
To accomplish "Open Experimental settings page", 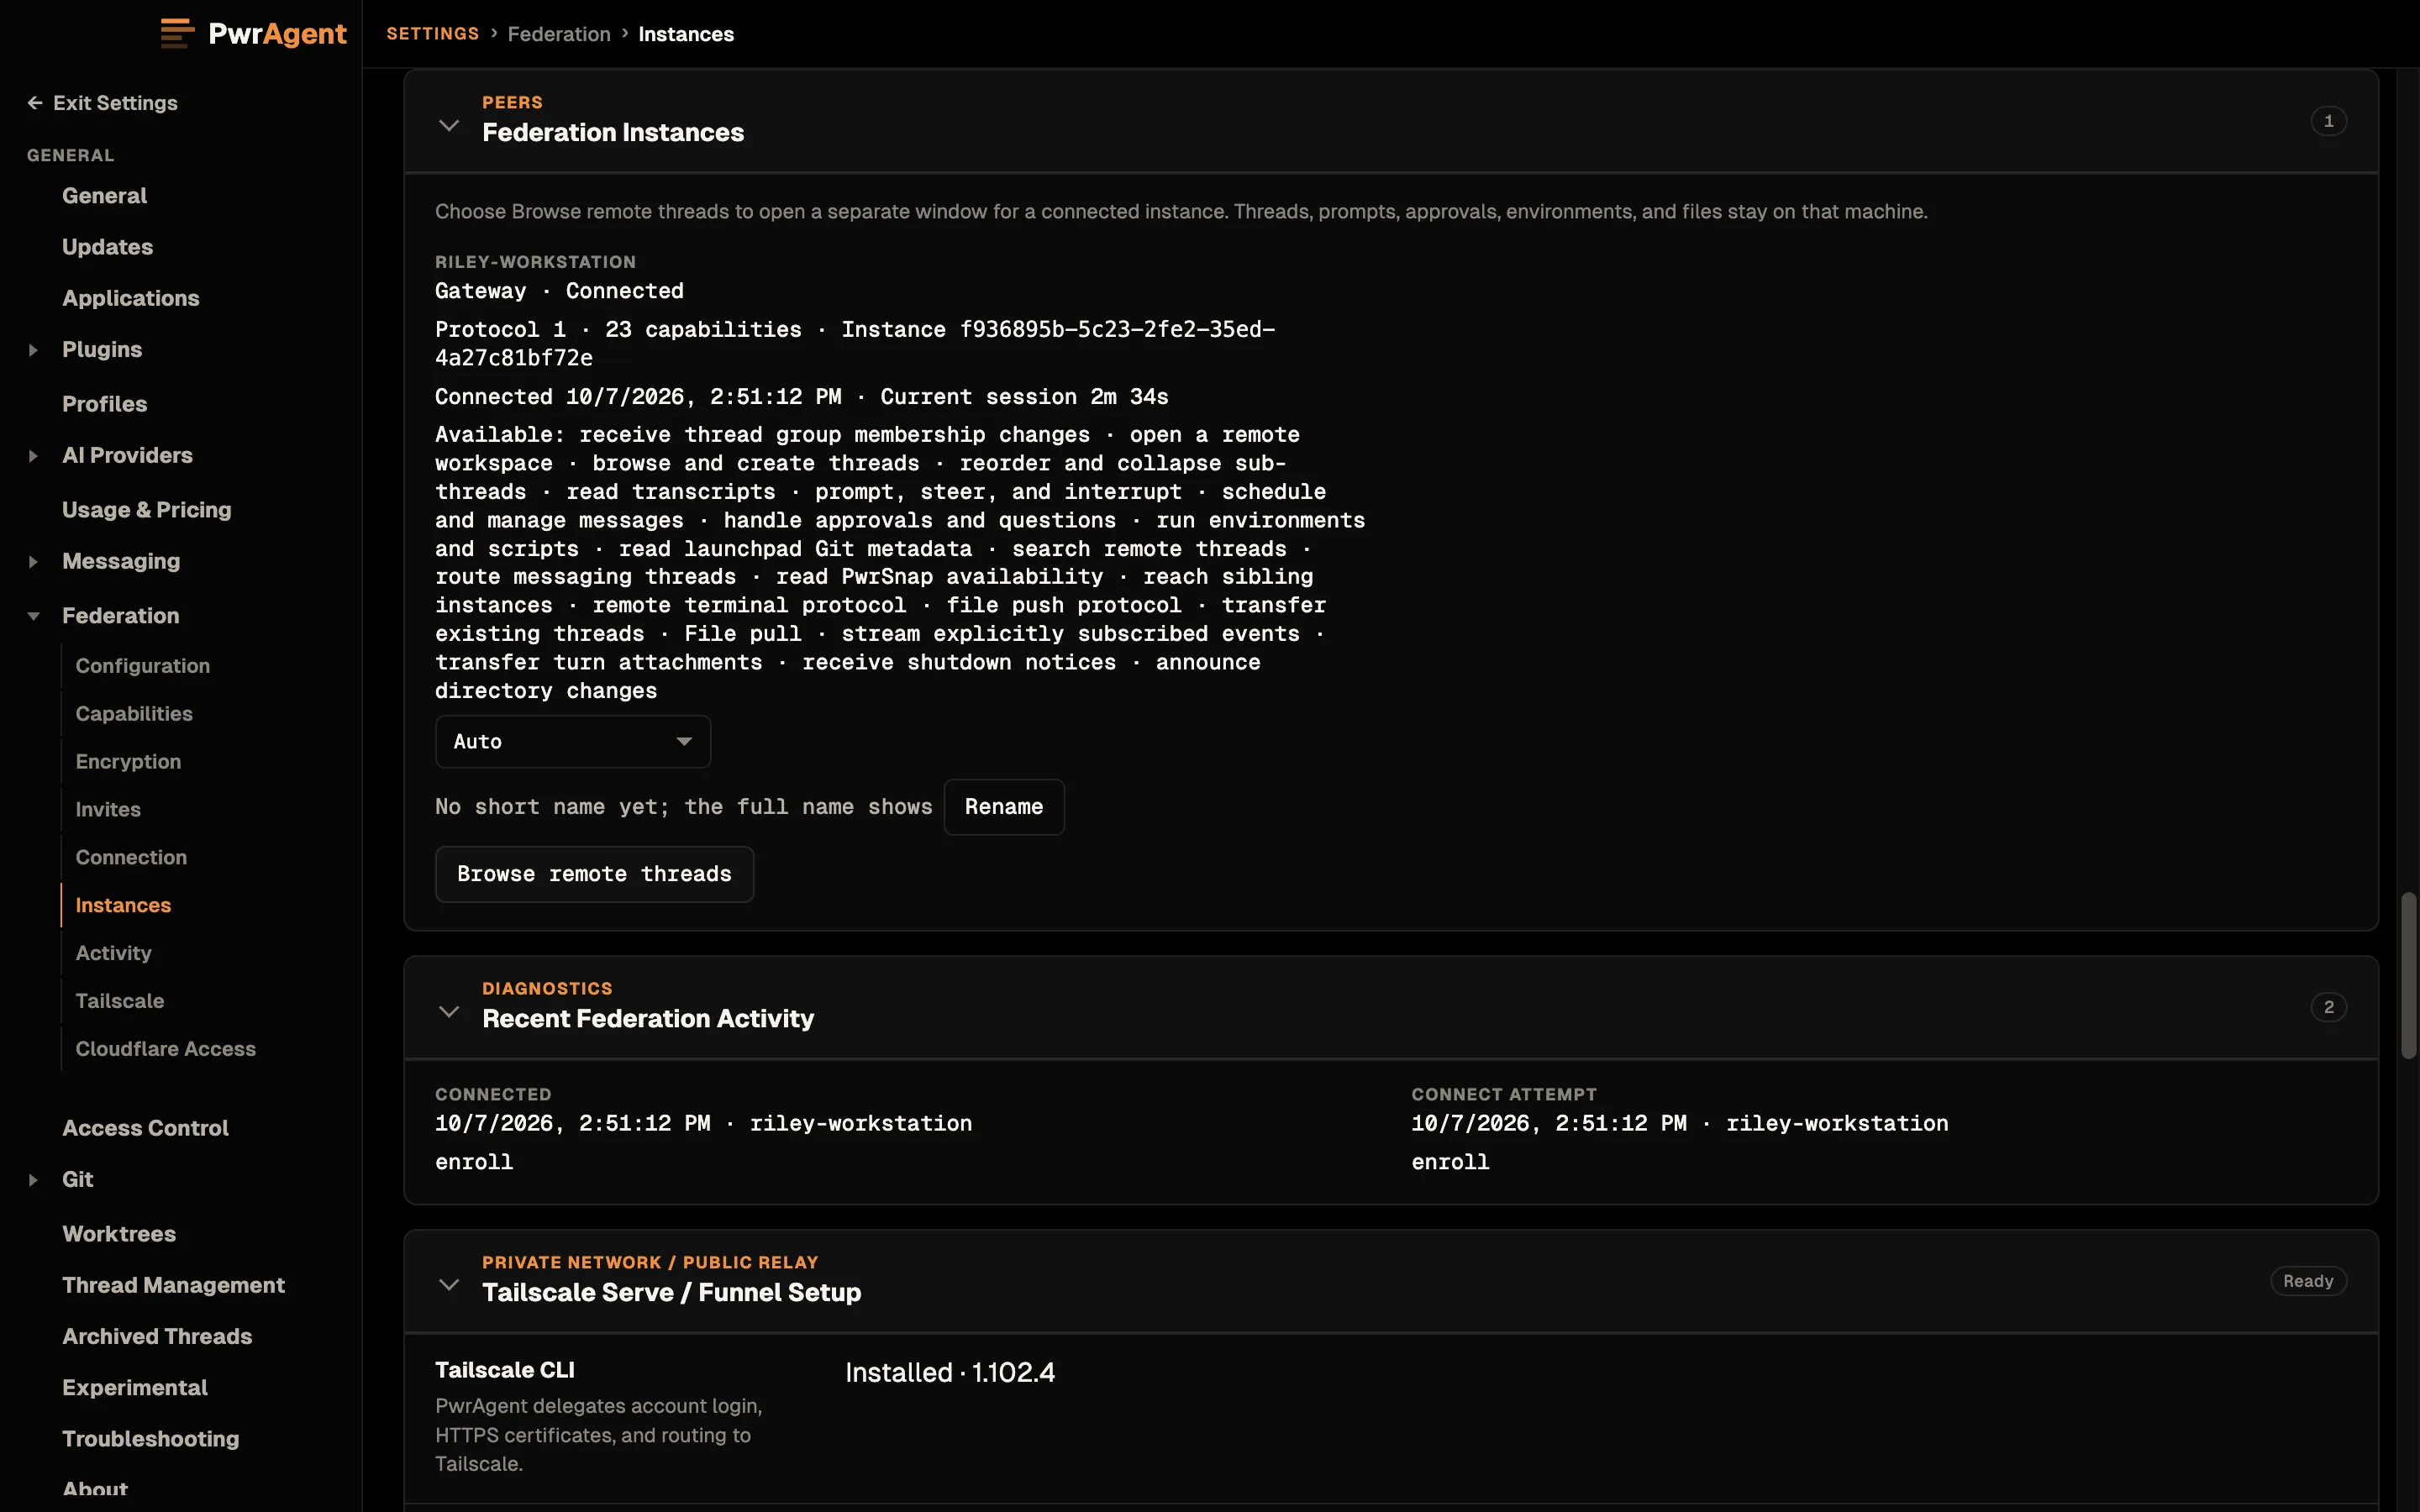I will tap(134, 1388).
